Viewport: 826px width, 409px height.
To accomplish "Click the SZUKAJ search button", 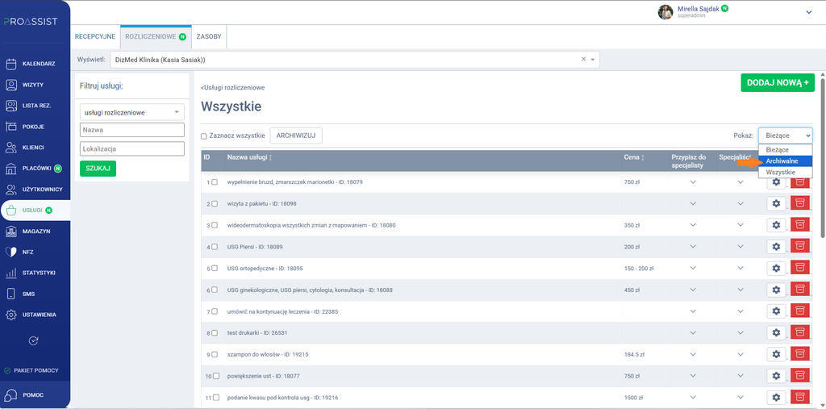I will [x=98, y=168].
